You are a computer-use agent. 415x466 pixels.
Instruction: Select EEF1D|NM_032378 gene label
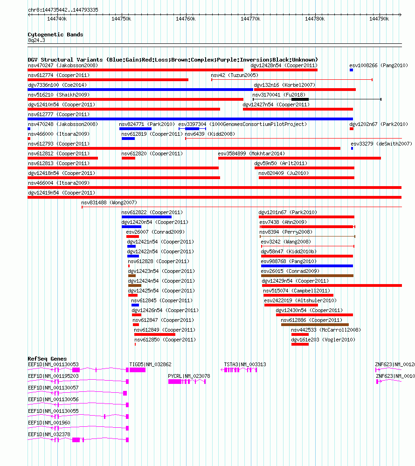49,434
